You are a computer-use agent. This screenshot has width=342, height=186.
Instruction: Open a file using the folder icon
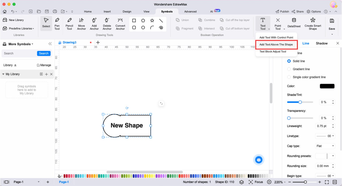(x=39, y=11)
